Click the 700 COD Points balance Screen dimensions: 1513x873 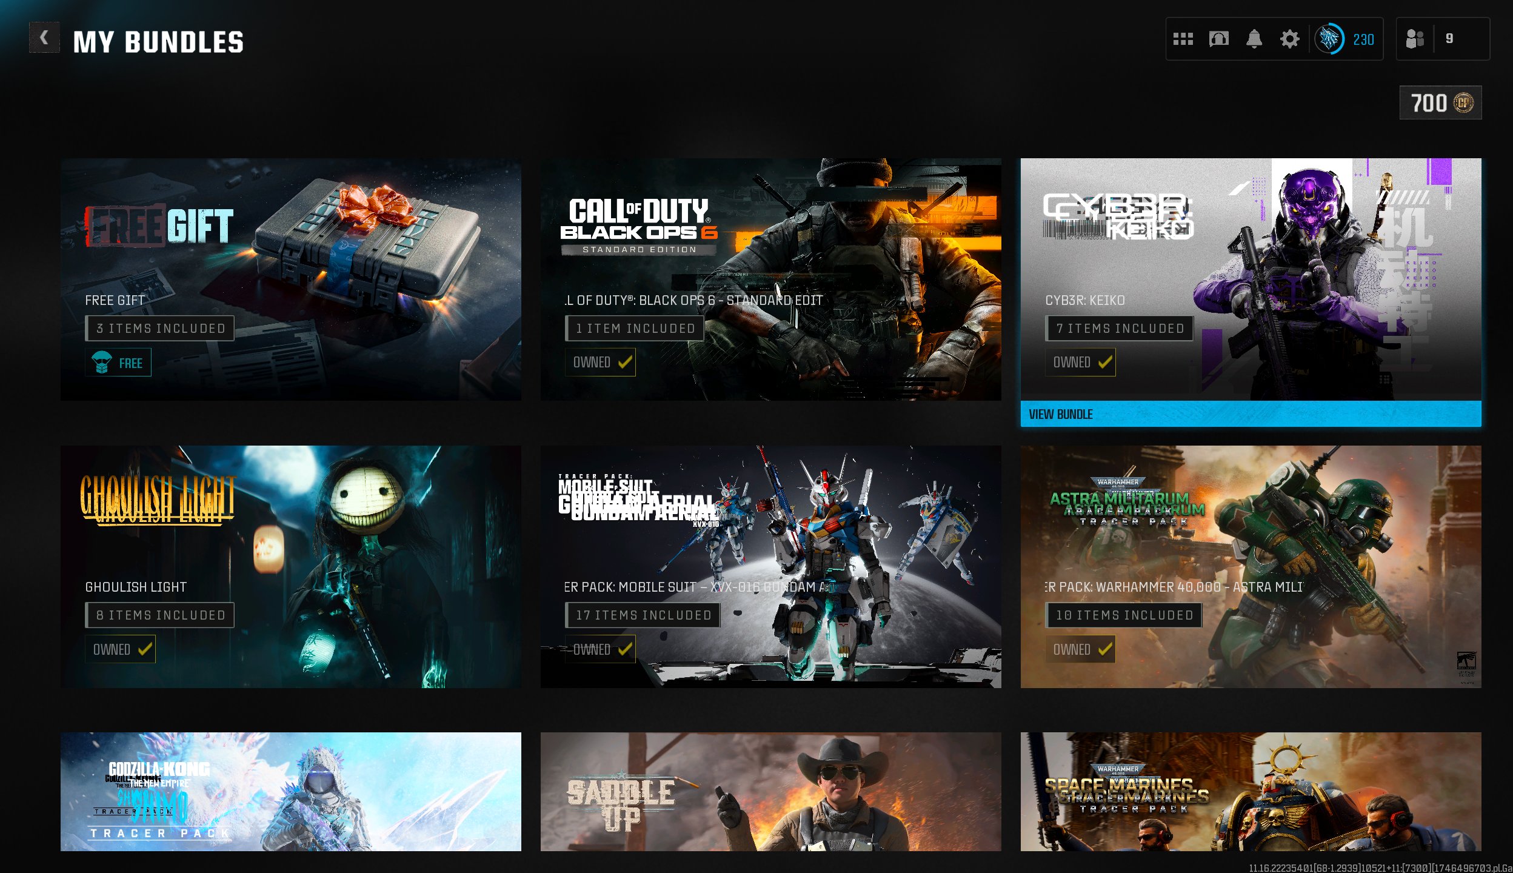pyautogui.click(x=1440, y=103)
